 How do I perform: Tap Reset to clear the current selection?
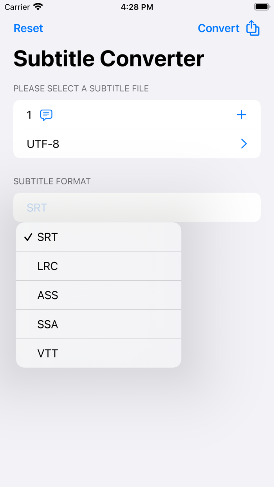(28, 28)
